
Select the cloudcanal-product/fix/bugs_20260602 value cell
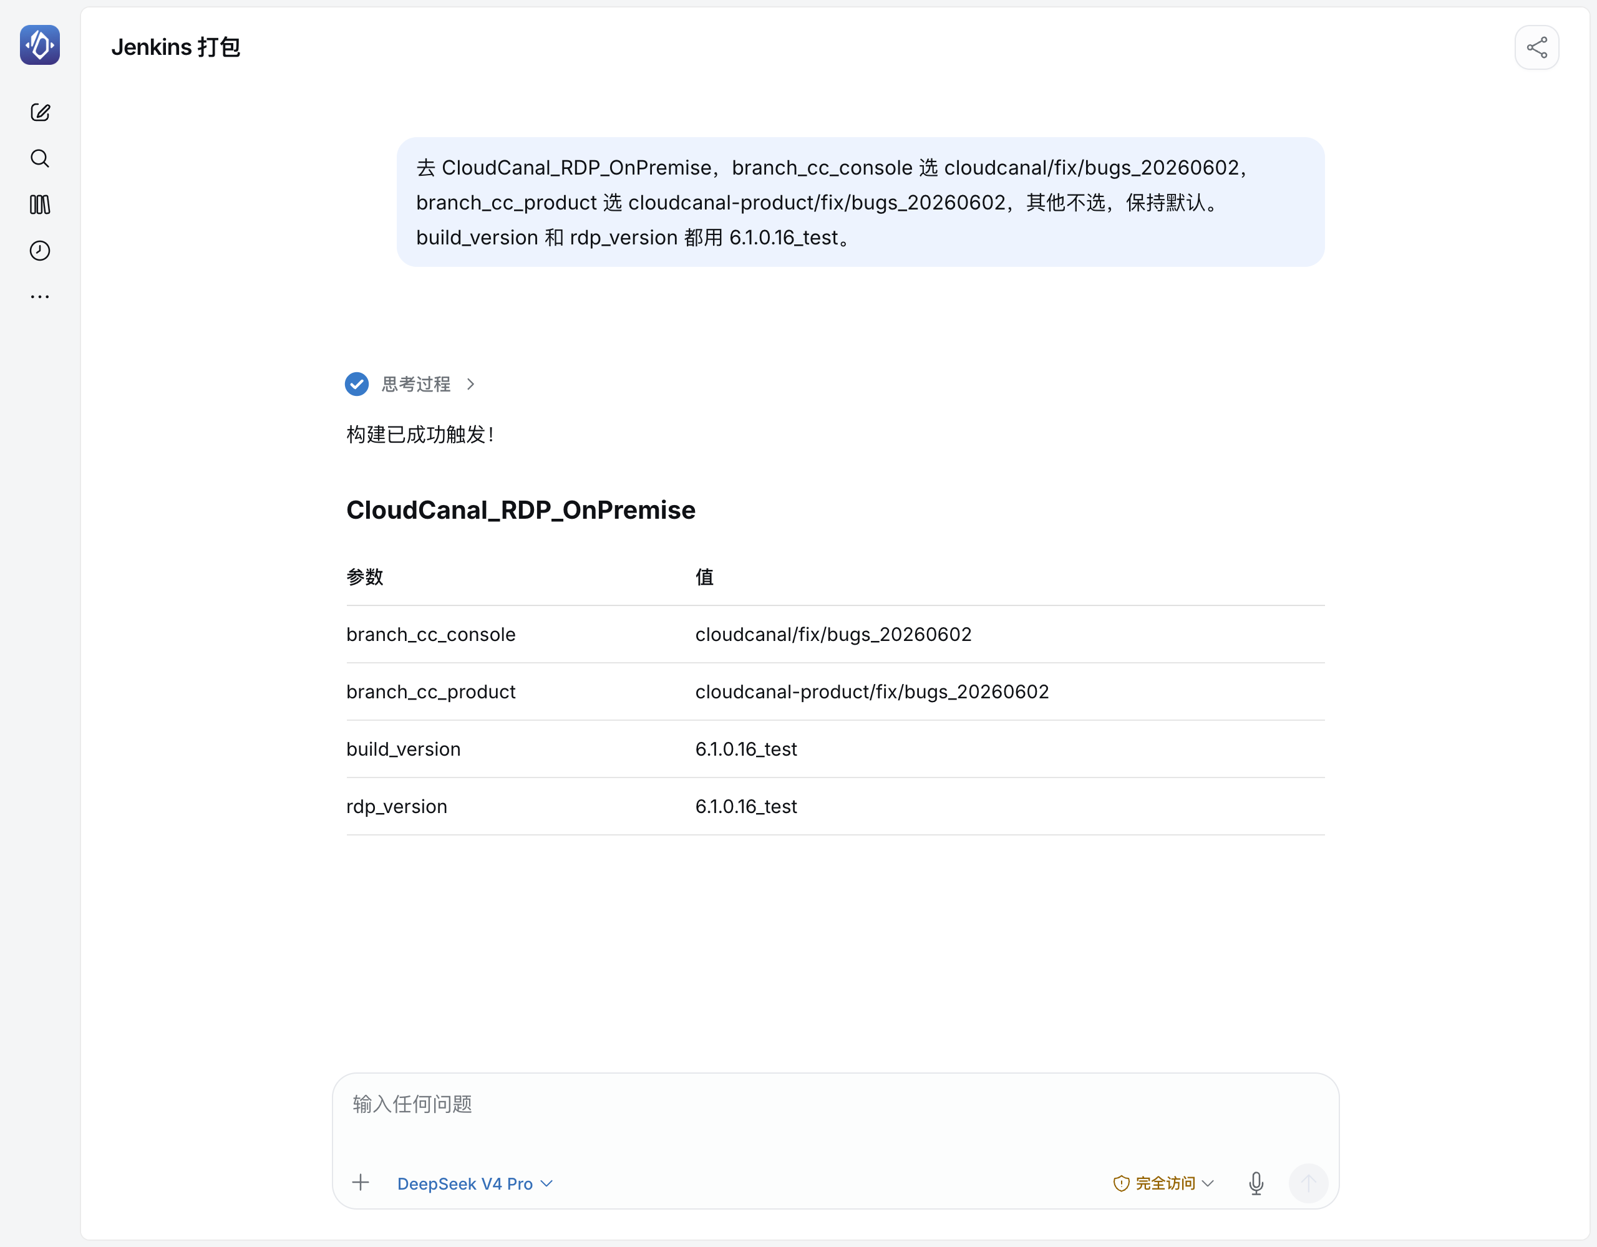(x=871, y=691)
